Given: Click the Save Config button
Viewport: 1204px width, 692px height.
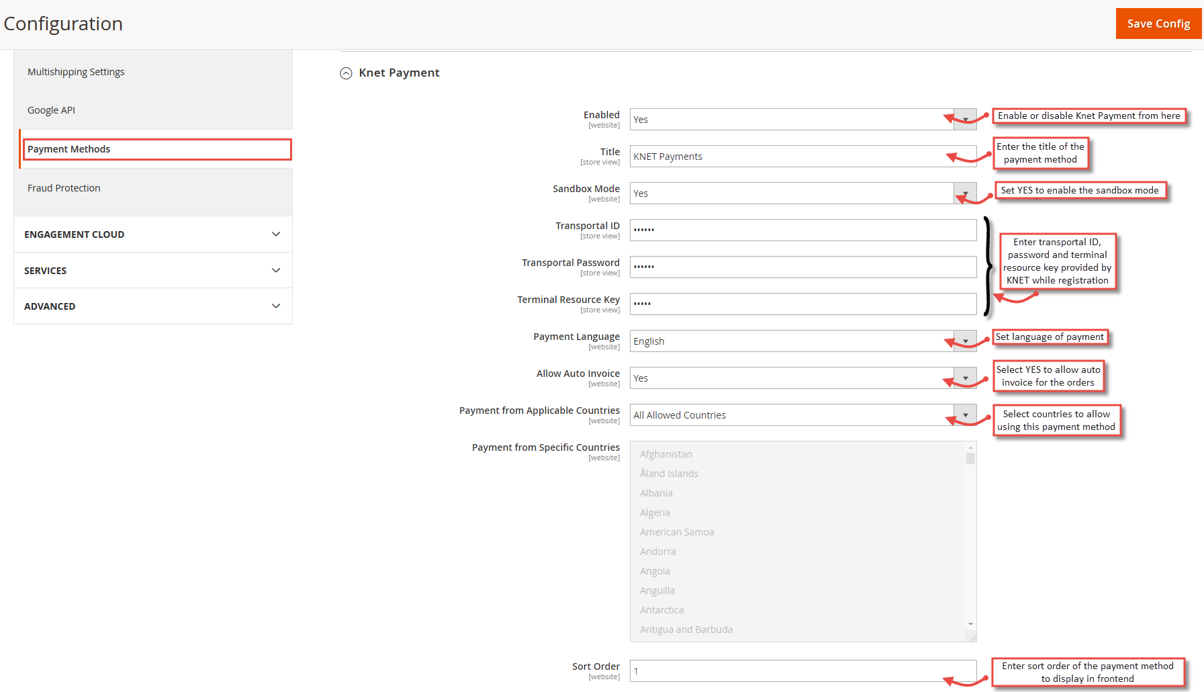Looking at the screenshot, I should tap(1158, 24).
